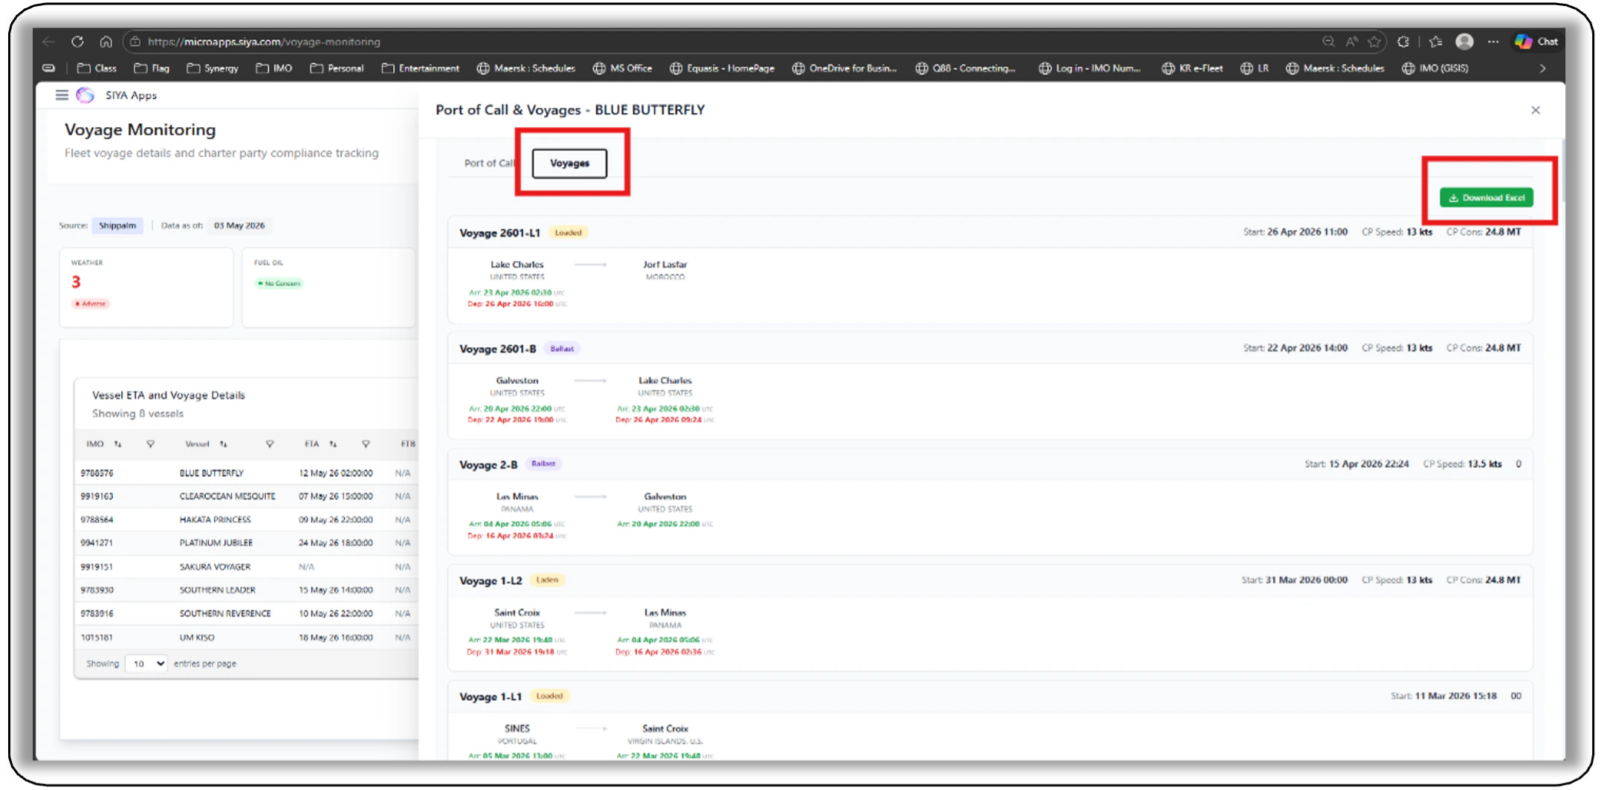Open the Flag bookmarks folder
The height and width of the screenshot is (790, 1604).
[152, 68]
